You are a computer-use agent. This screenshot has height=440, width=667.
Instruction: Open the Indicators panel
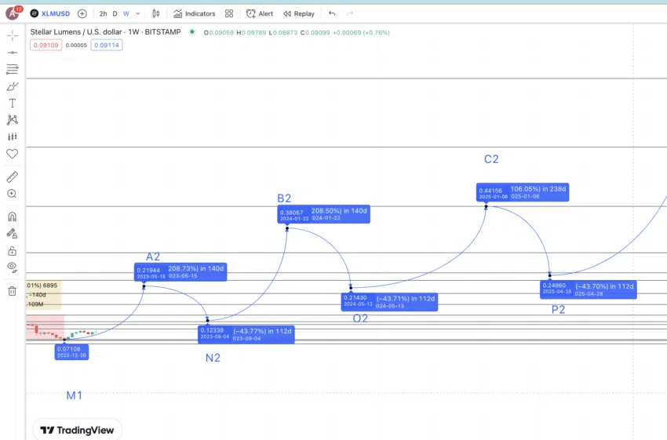pyautogui.click(x=194, y=13)
